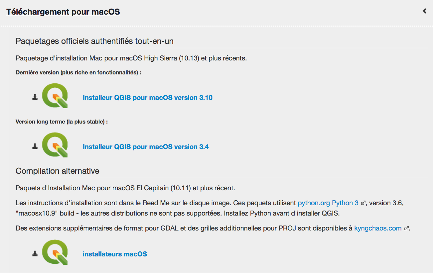Click the QGIS logo beside installateurs macOS
The width and height of the screenshot is (433, 277).
pyautogui.click(x=55, y=252)
